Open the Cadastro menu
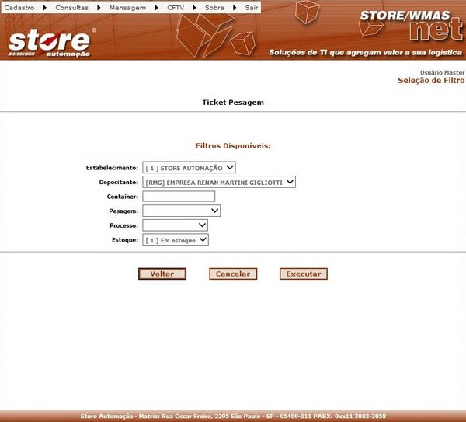Screen dimensions: 466x422 [x=19, y=7]
